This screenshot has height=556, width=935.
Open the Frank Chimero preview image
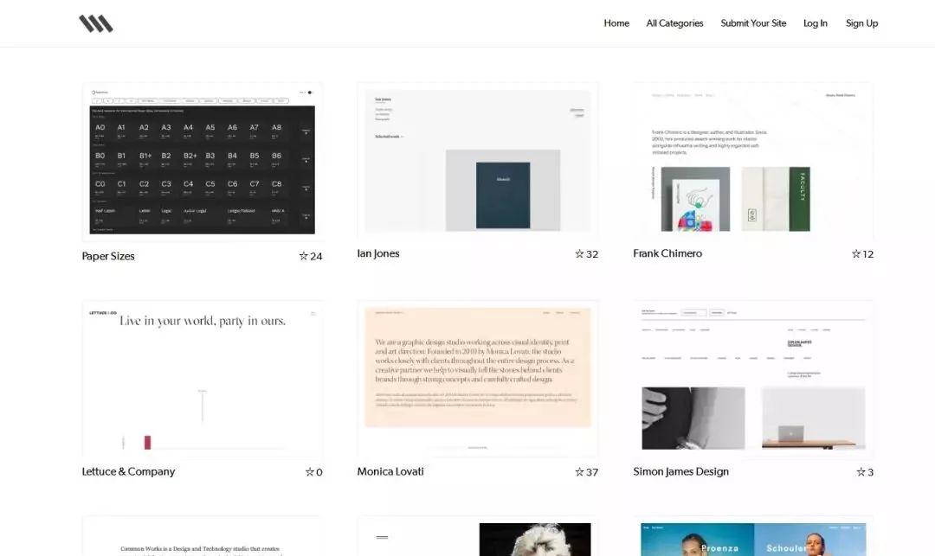[754, 161]
